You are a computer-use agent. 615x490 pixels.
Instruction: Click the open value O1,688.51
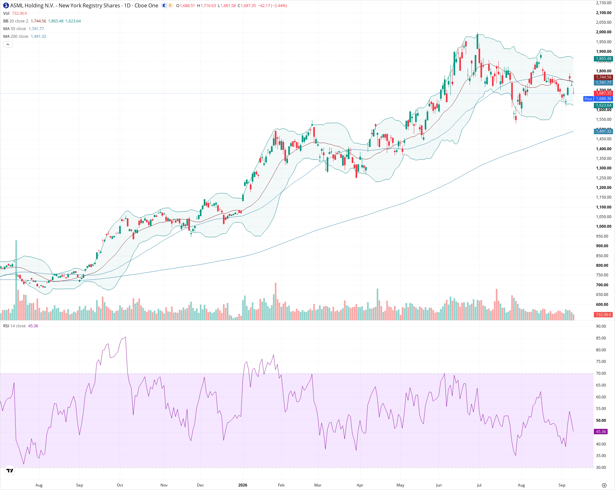186,5
